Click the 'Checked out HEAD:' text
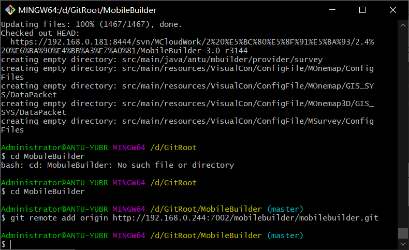The width and height of the screenshot is (409, 250). pyautogui.click(x=40, y=33)
